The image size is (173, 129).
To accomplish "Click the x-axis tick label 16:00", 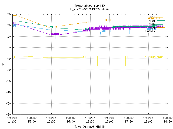I will (71, 121).
